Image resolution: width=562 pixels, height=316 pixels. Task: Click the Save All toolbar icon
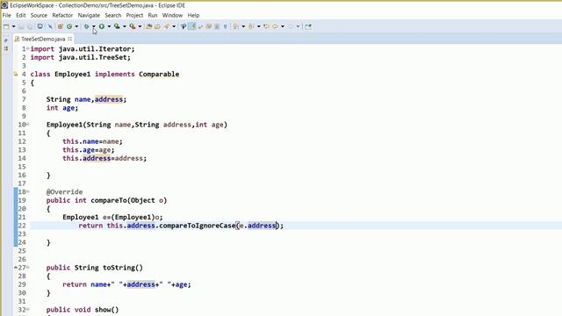pos(30,26)
